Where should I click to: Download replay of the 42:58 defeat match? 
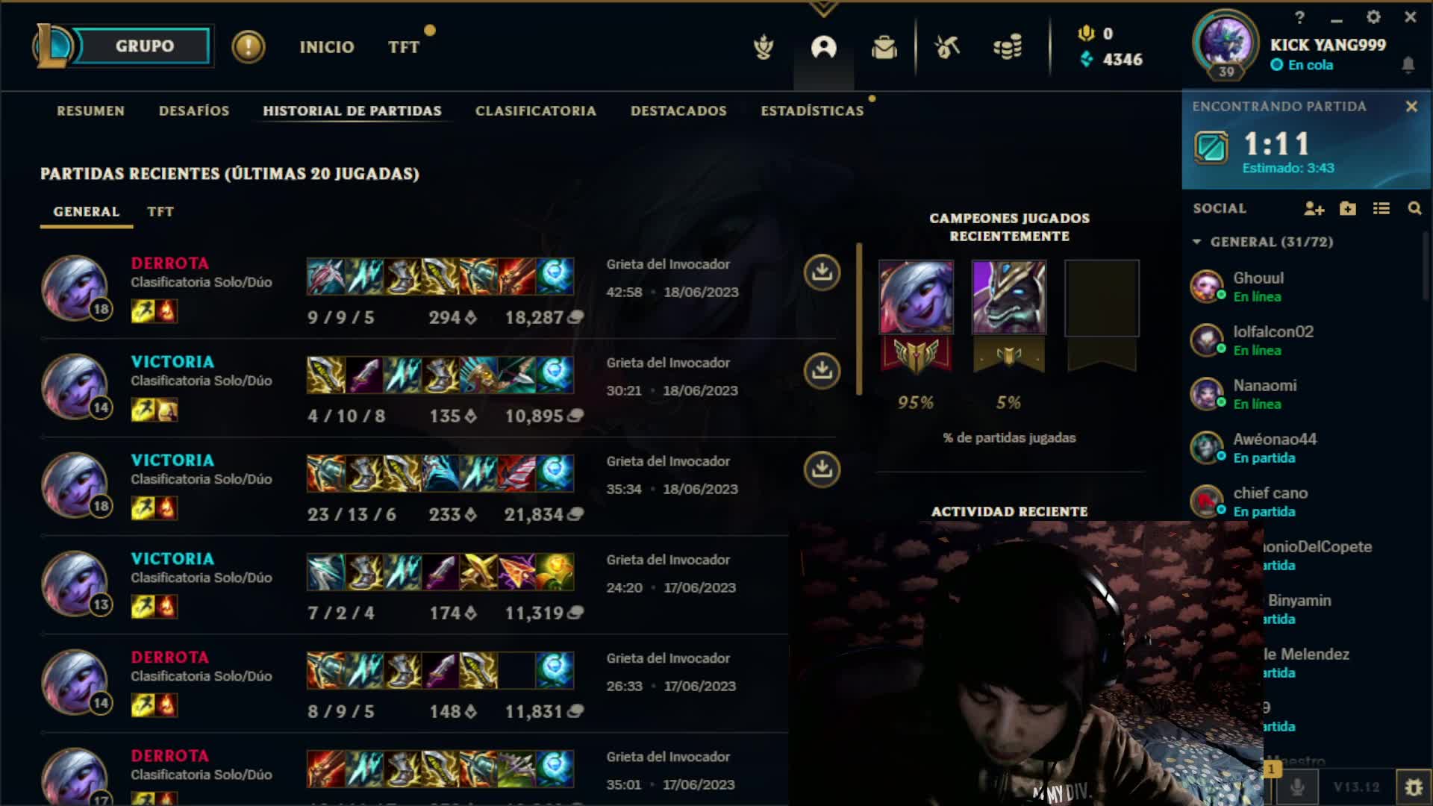click(822, 272)
